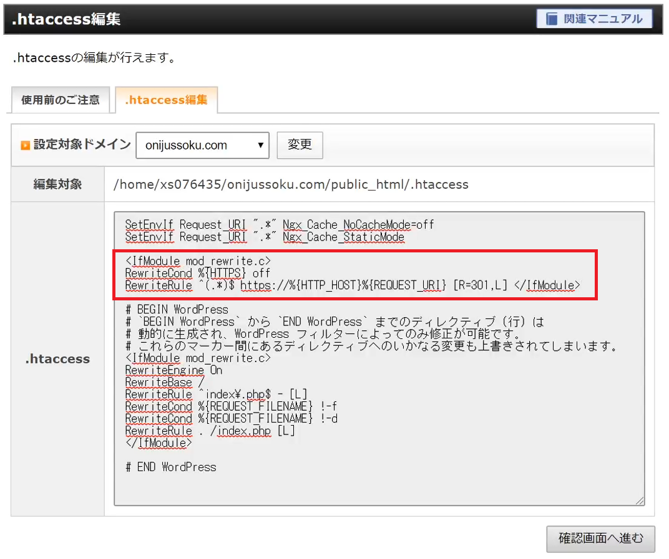Viewport: 669px width, 559px height.
Task: Click the 'RewriteBase /' line
Action: point(165,382)
